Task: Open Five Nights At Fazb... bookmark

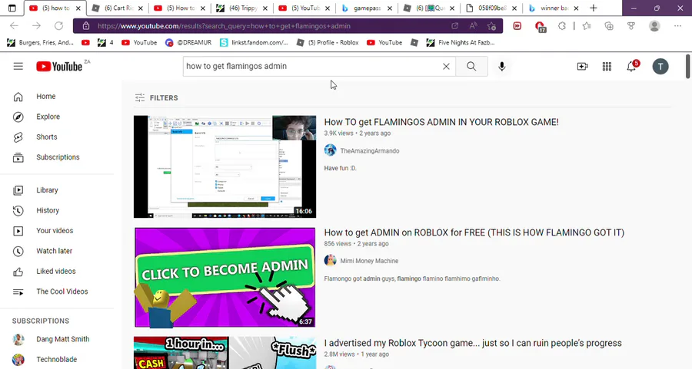Action: pos(461,42)
